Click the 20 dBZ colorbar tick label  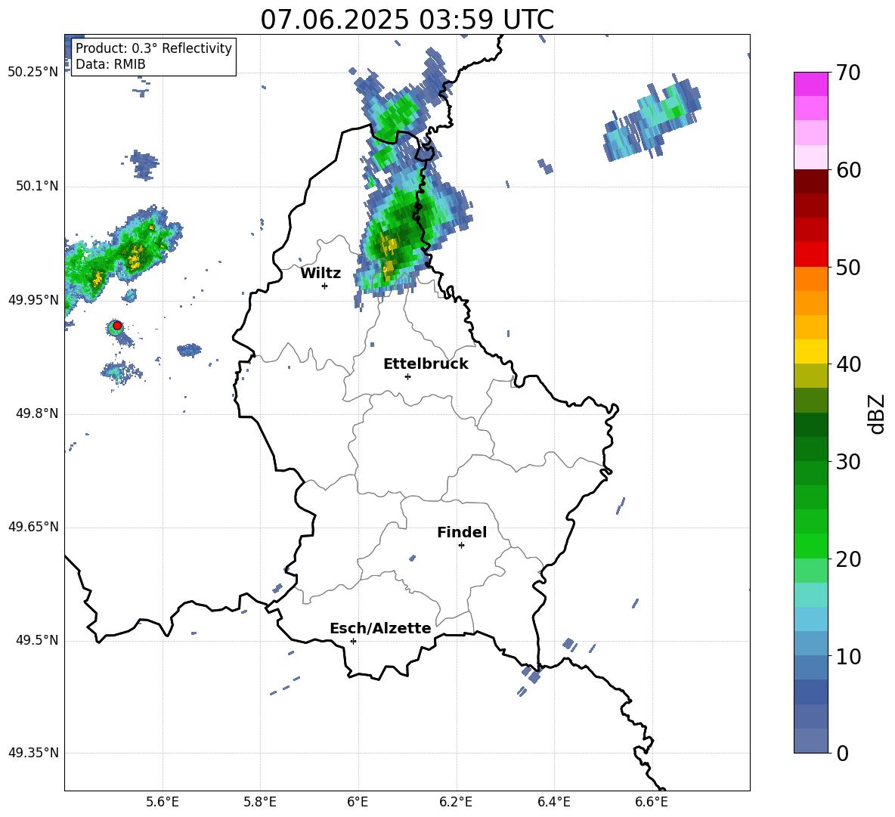pyautogui.click(x=848, y=559)
